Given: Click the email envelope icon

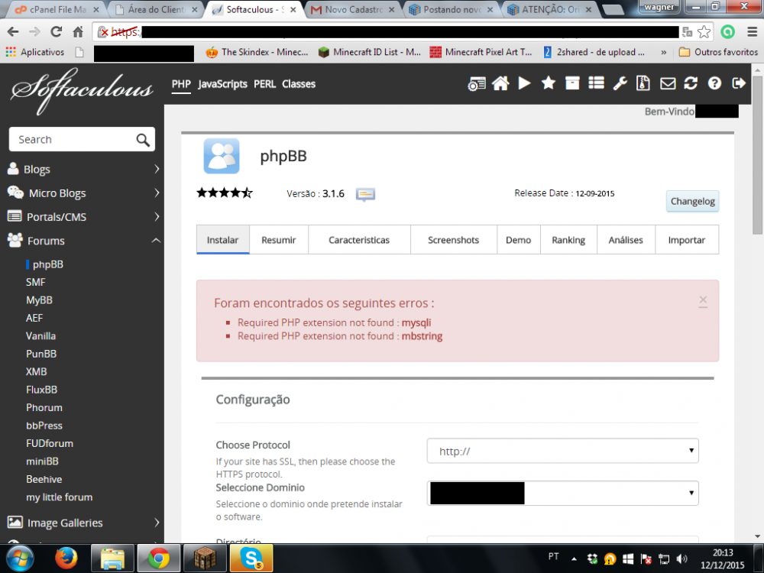Looking at the screenshot, I should click(x=668, y=84).
